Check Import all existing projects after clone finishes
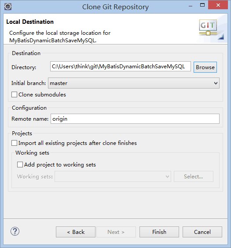 coord(14,143)
